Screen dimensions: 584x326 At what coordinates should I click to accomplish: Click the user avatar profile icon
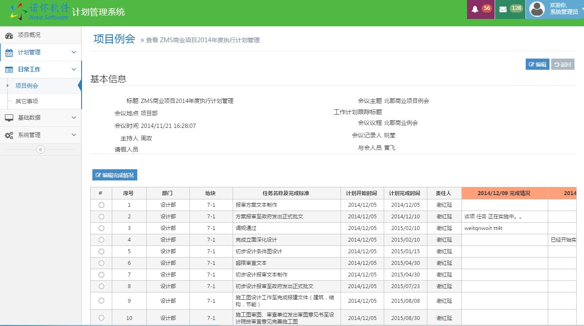[537, 9]
